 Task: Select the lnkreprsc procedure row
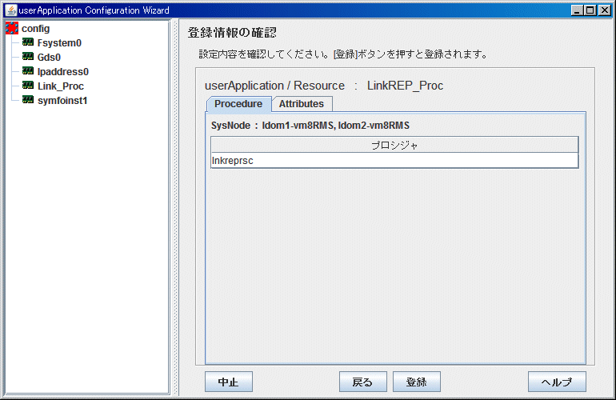pos(394,160)
